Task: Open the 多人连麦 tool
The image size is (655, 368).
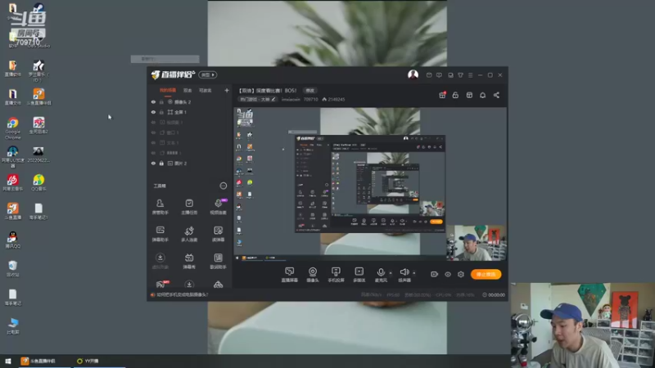Action: [189, 234]
